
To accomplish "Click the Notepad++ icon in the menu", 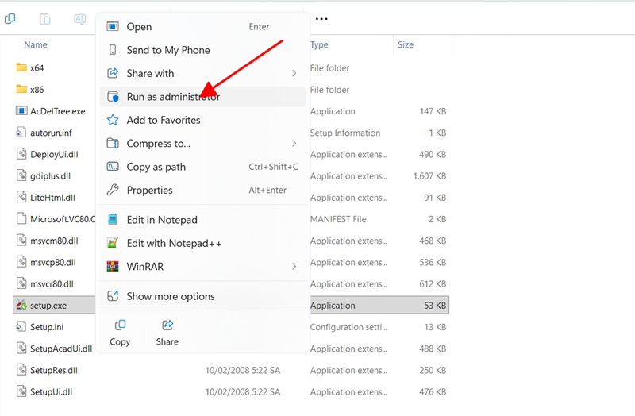I will (113, 243).
